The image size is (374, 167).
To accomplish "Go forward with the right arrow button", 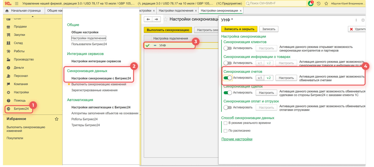I will tap(157, 19).
